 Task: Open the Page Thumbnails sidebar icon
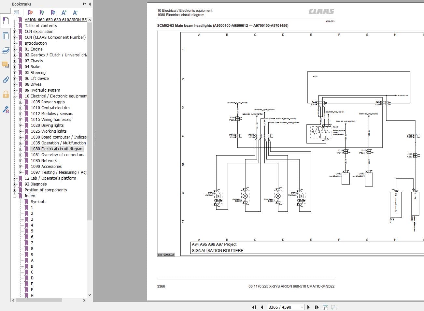click(x=6, y=36)
